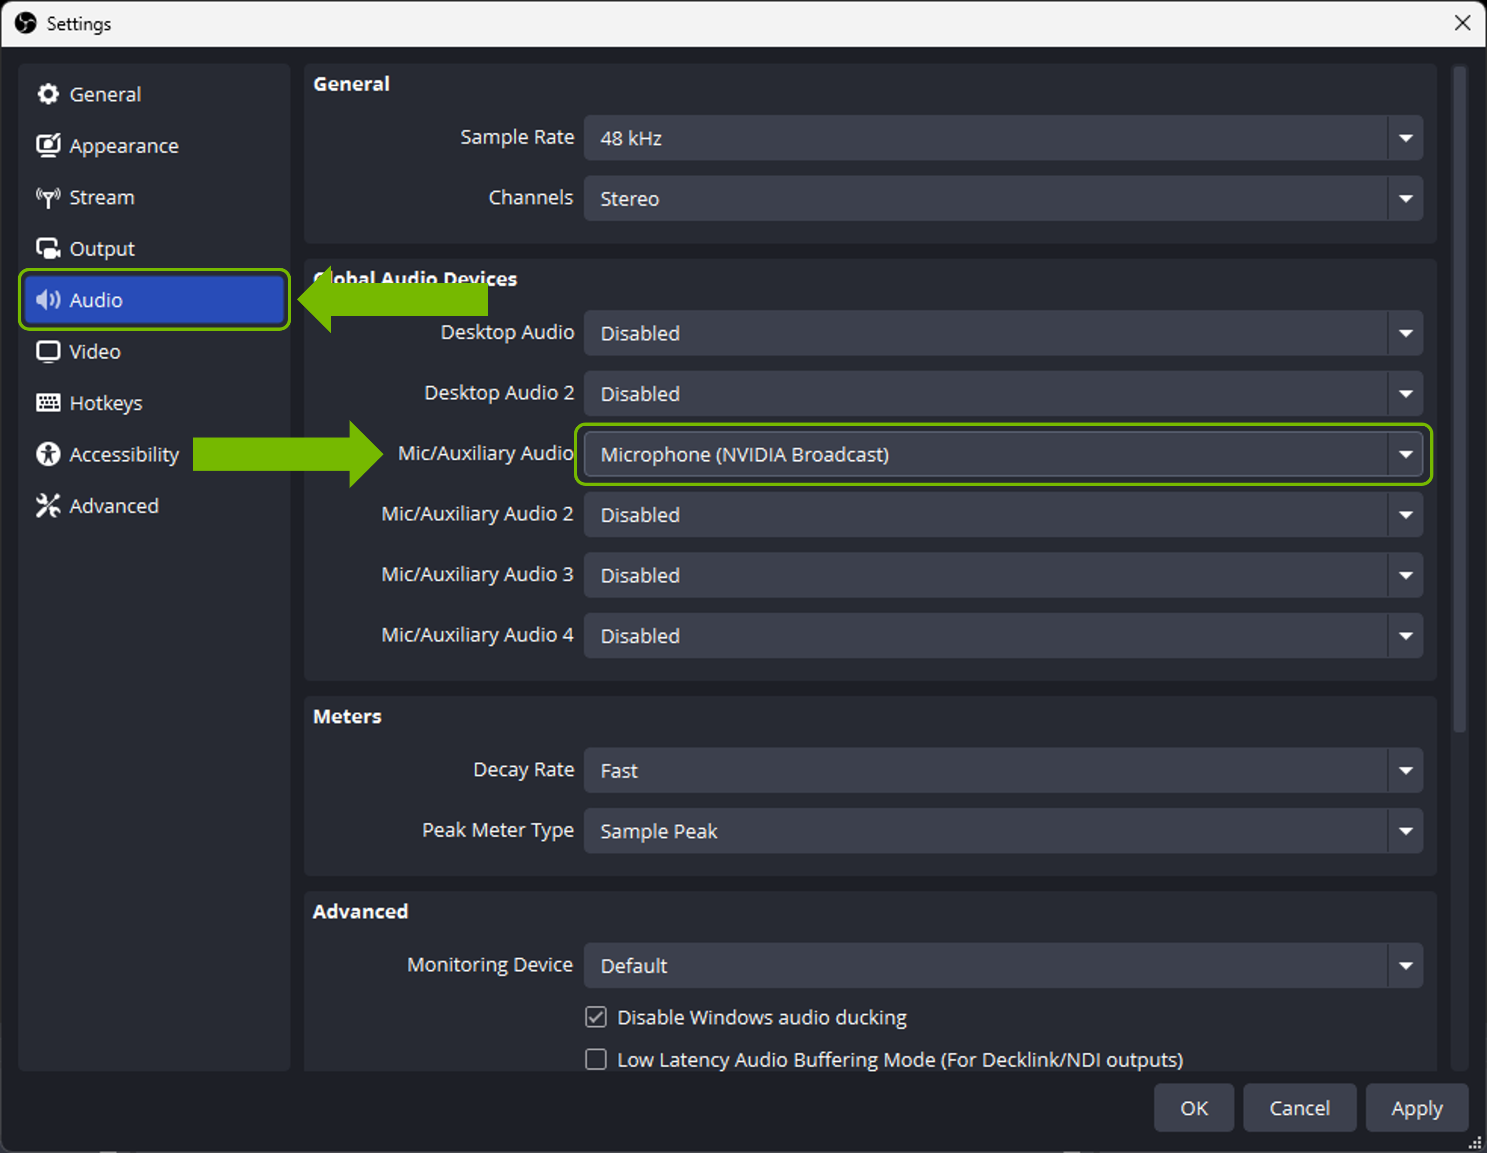
Task: Open the Peak Meter Type dropdown
Action: click(x=1002, y=831)
